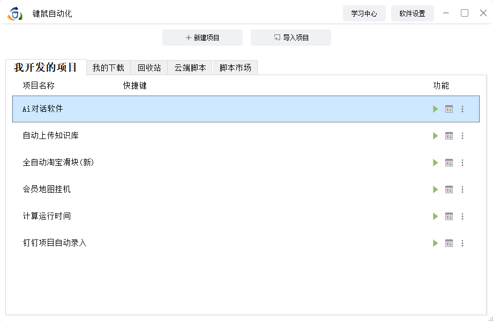
Task: Switch to 我开发的项目 tab
Action: tap(46, 67)
